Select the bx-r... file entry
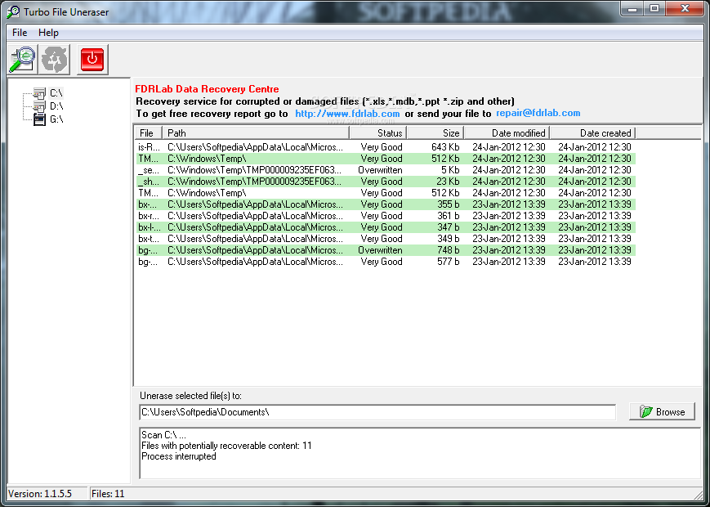This screenshot has height=507, width=710. [x=149, y=216]
